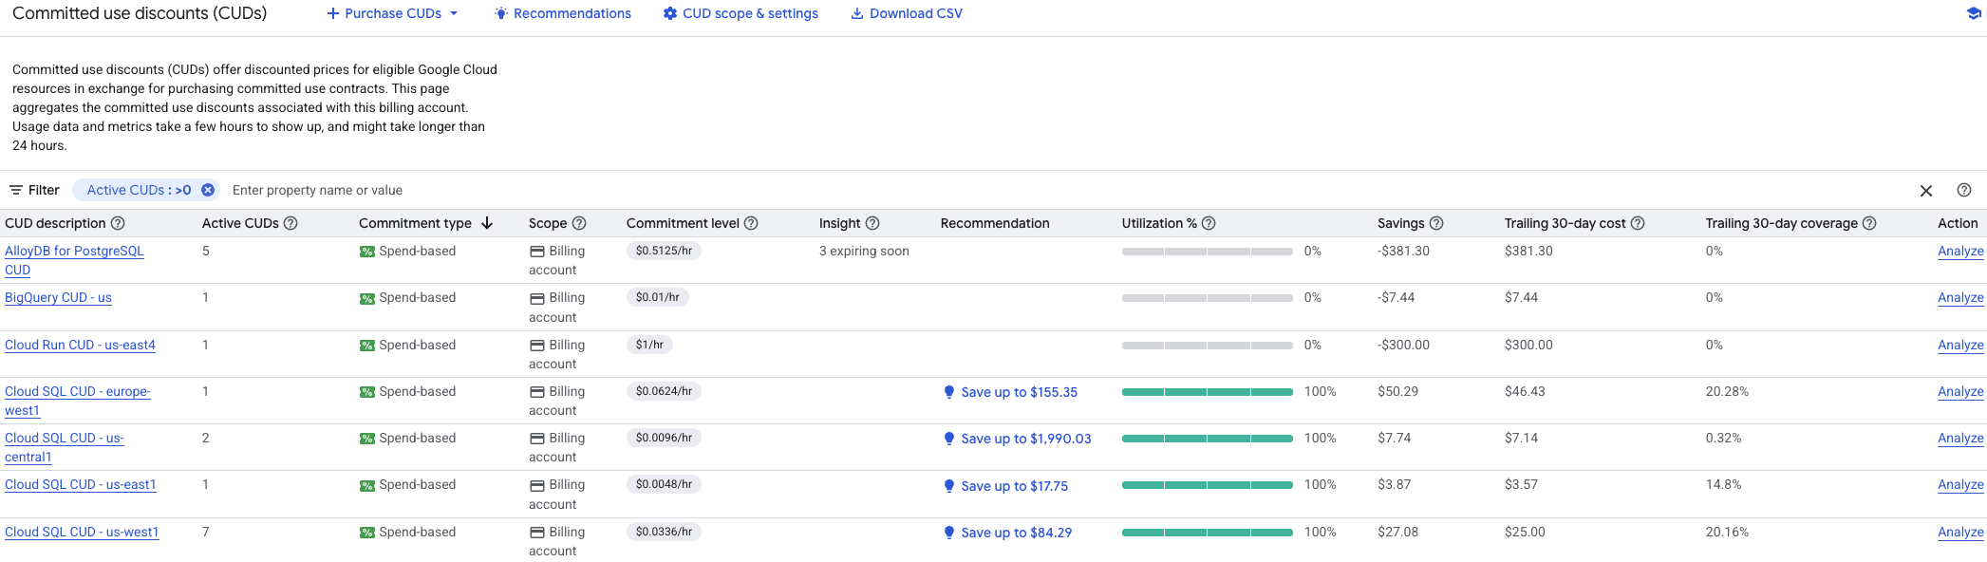1987x562 pixels.
Task: Click the $0.5125/hr commitment level chip
Action: point(664,251)
